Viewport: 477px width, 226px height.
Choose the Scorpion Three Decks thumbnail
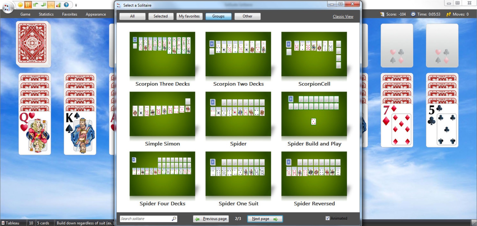pos(162,54)
